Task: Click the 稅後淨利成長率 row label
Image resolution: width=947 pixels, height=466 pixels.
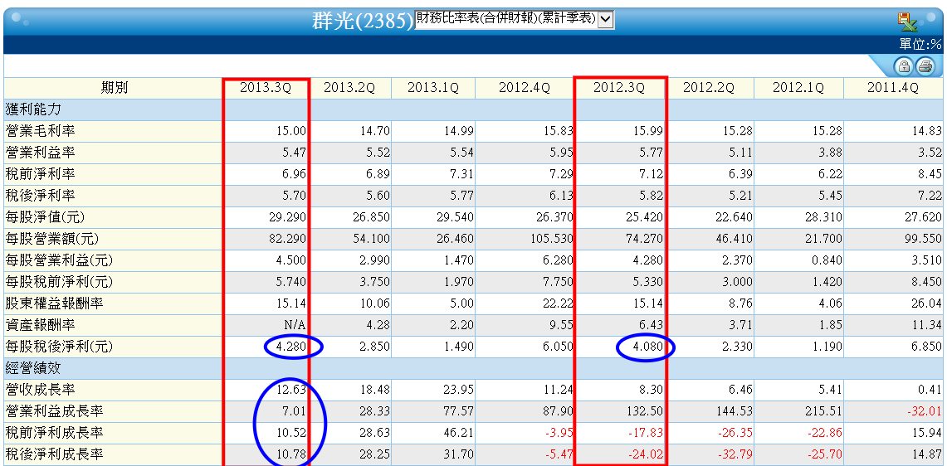Action: 54,454
